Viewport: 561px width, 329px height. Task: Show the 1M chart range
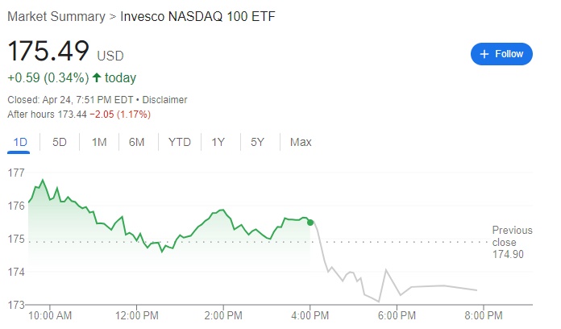click(x=99, y=143)
